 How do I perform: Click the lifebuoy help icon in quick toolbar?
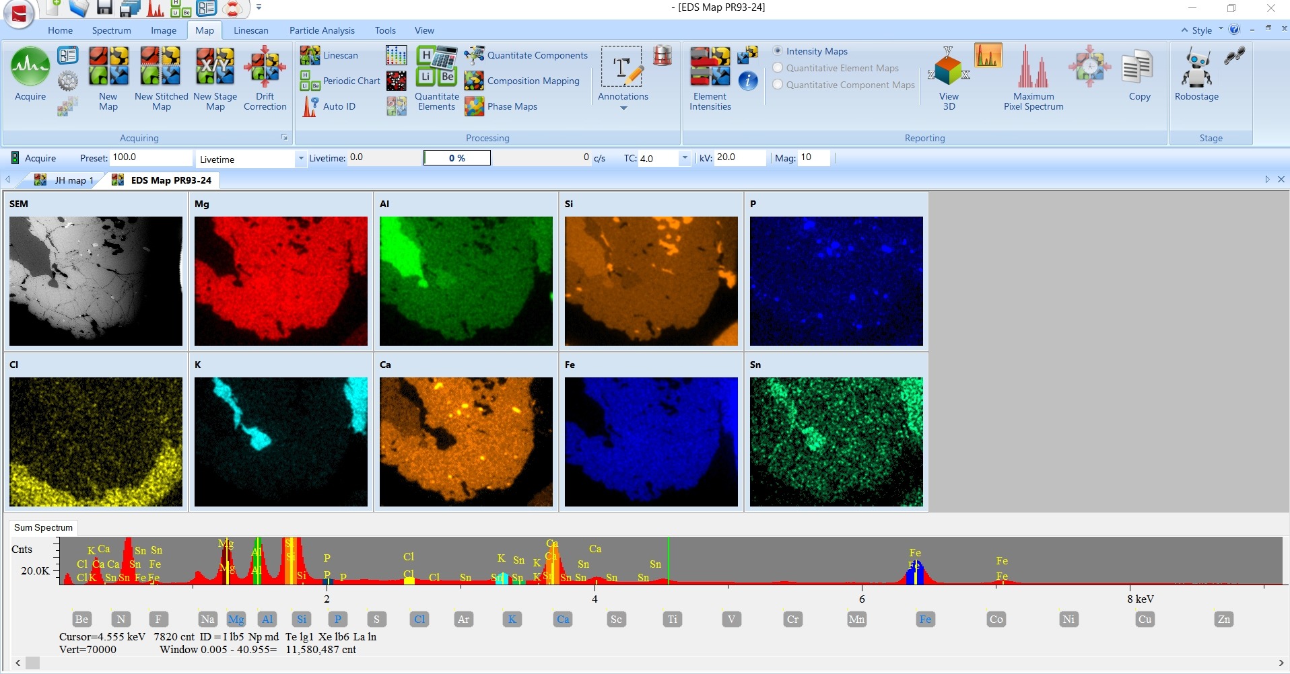(232, 8)
